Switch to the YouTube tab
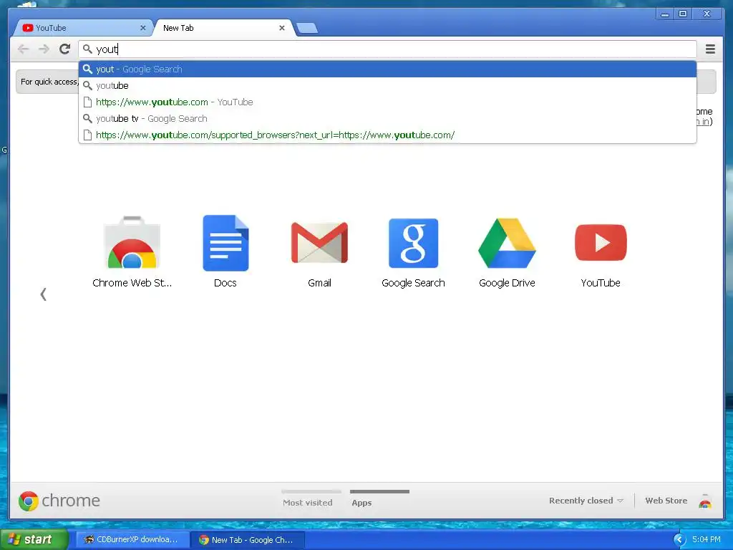Image resolution: width=733 pixels, height=550 pixels. point(83,28)
